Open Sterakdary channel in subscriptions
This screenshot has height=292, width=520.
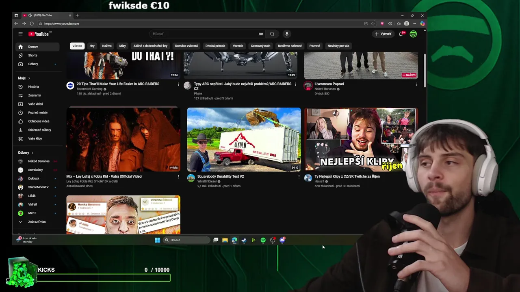pyautogui.click(x=37, y=170)
